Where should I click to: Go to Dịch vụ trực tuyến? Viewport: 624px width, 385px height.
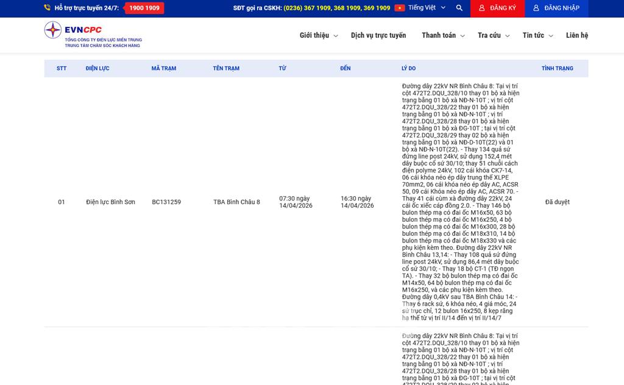(x=378, y=35)
